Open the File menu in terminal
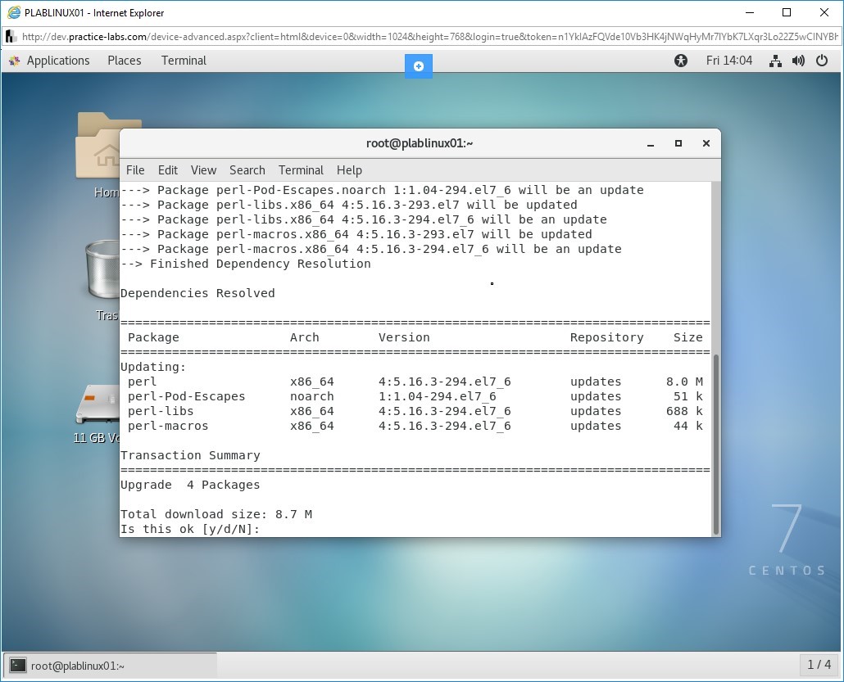 pyautogui.click(x=135, y=170)
